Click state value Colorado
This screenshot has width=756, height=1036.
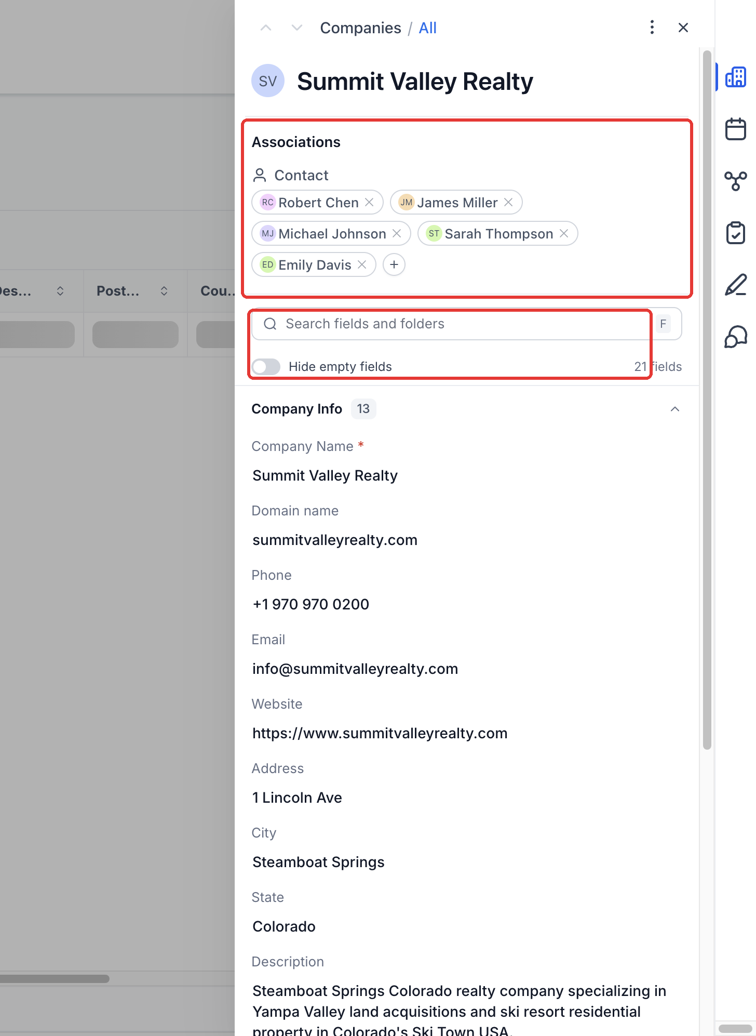[284, 926]
